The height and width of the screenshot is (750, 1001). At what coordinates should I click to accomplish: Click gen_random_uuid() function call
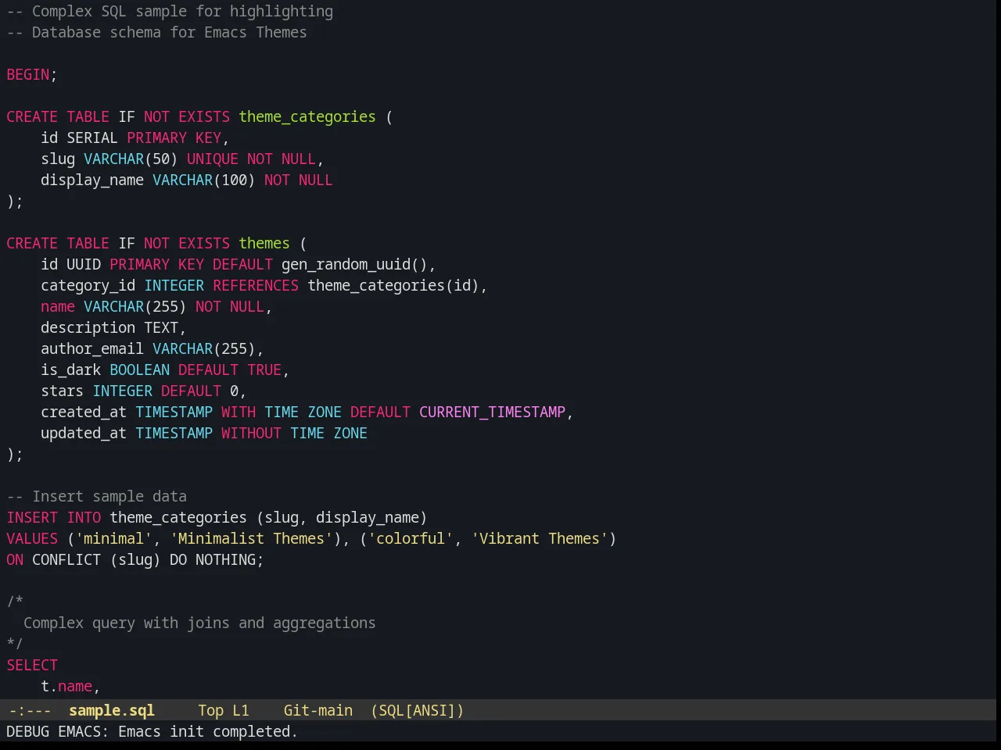354,264
